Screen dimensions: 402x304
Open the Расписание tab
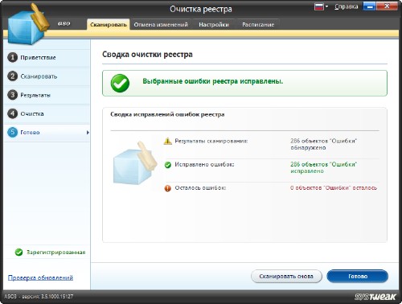(x=258, y=24)
